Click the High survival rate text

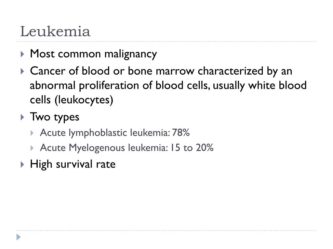pyautogui.click(x=73, y=164)
